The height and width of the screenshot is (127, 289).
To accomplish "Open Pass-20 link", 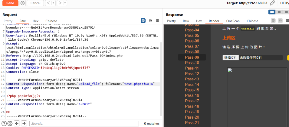I will point(192,117).
